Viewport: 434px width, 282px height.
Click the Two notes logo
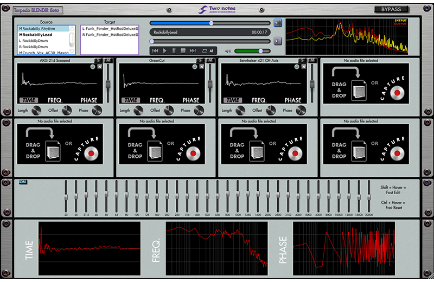(x=217, y=10)
